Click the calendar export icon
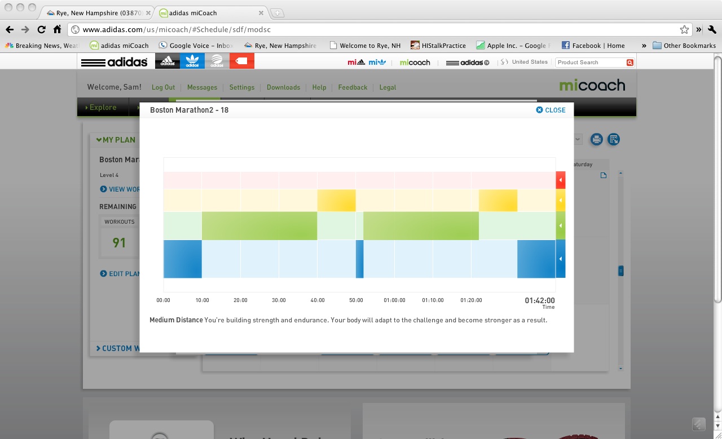This screenshot has width=722, height=439. 614,139
